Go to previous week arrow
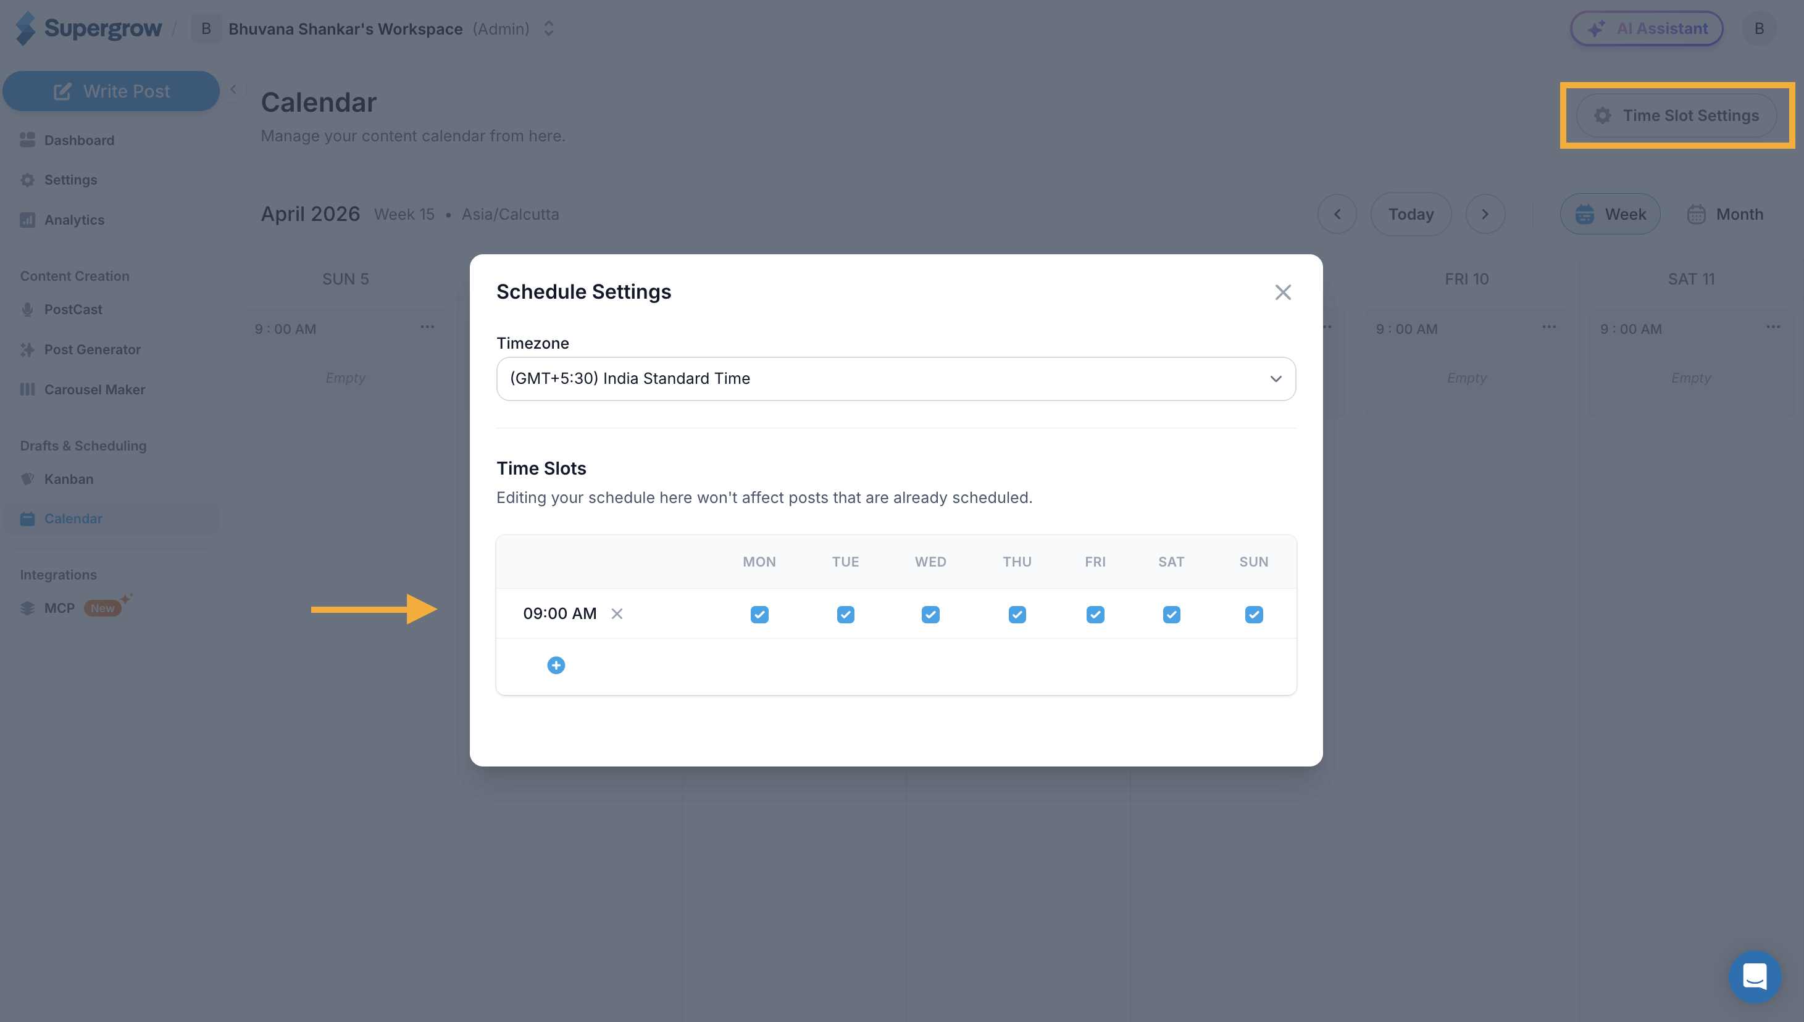This screenshot has width=1804, height=1022. [1336, 214]
